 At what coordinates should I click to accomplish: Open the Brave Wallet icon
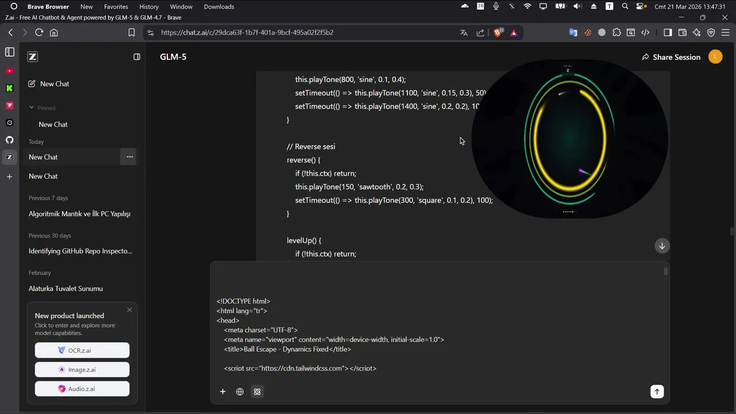click(683, 33)
